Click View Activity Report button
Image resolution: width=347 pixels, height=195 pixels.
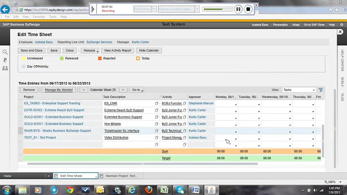[118, 51]
